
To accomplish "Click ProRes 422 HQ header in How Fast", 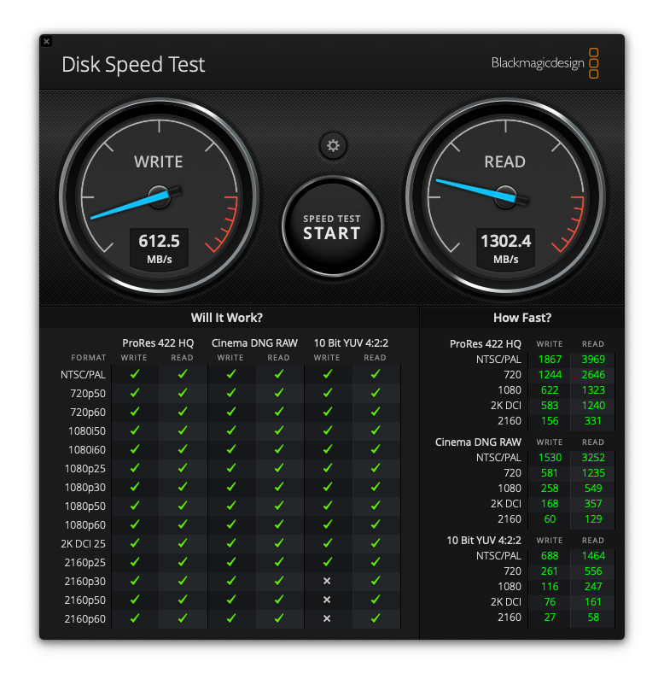I will (486, 344).
